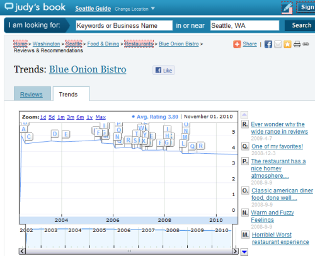Open review 'Warm and Fuzzy Feelings'
315x256 pixels.
(272, 216)
